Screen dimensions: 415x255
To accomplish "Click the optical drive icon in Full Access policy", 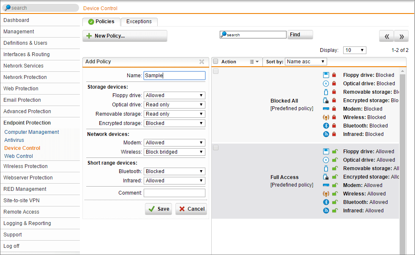I will [x=326, y=160].
